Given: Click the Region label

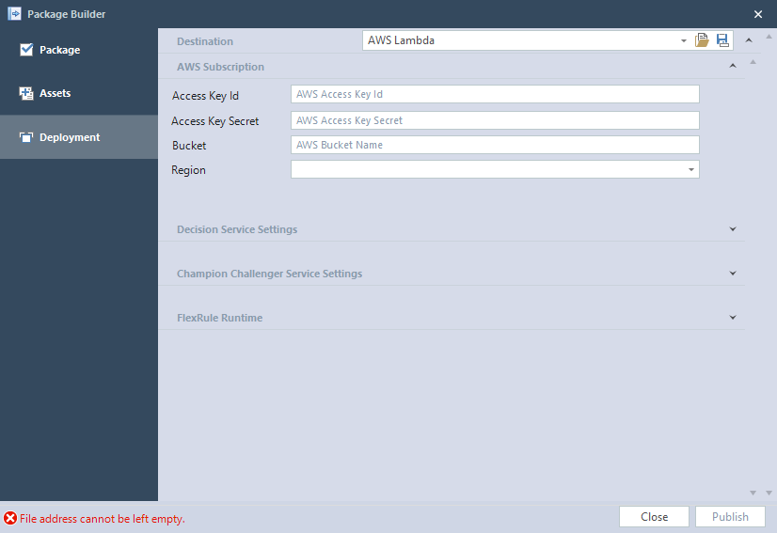Looking at the screenshot, I should 188,170.
